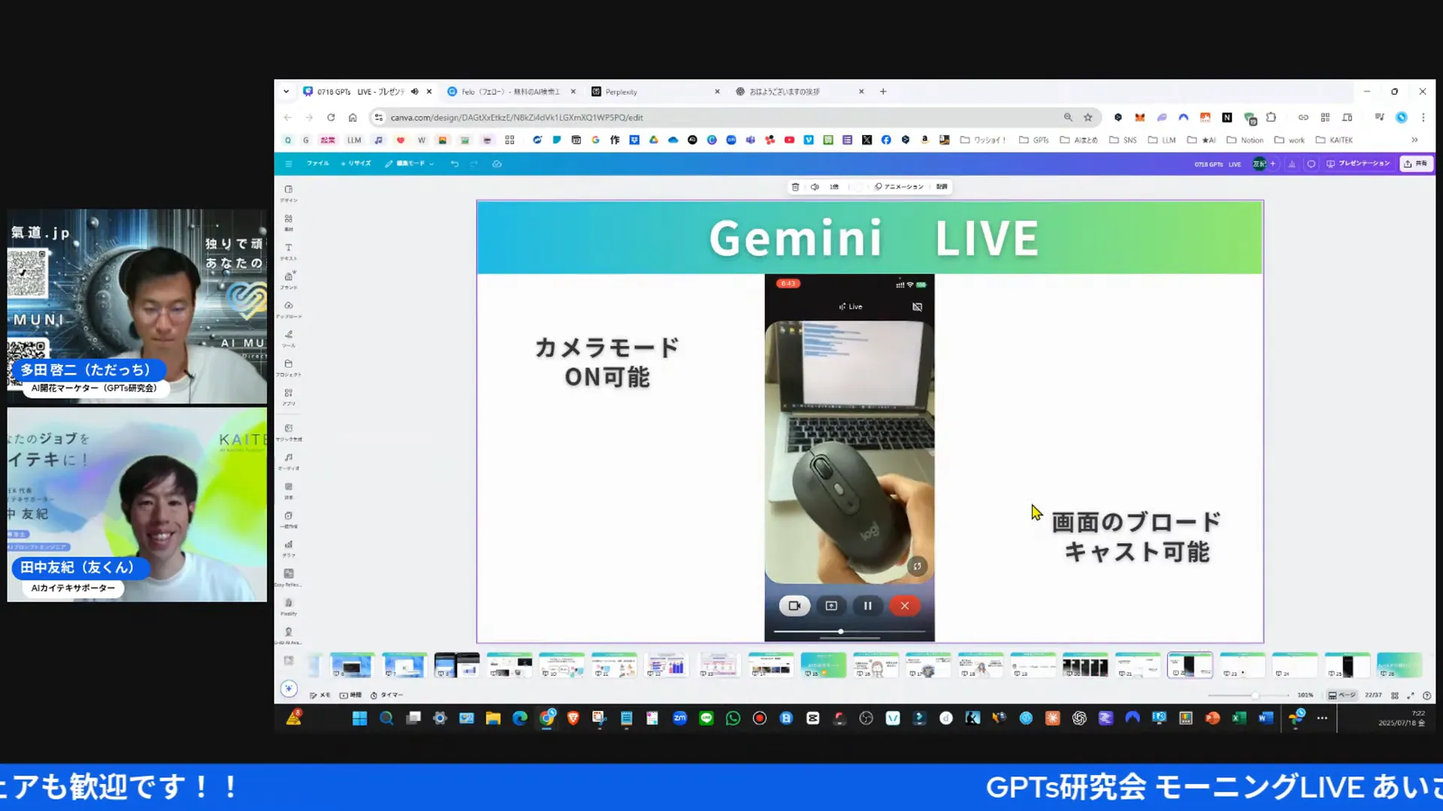The image size is (1443, 811).
Task: Open the アニメーション options
Action: [x=899, y=187]
